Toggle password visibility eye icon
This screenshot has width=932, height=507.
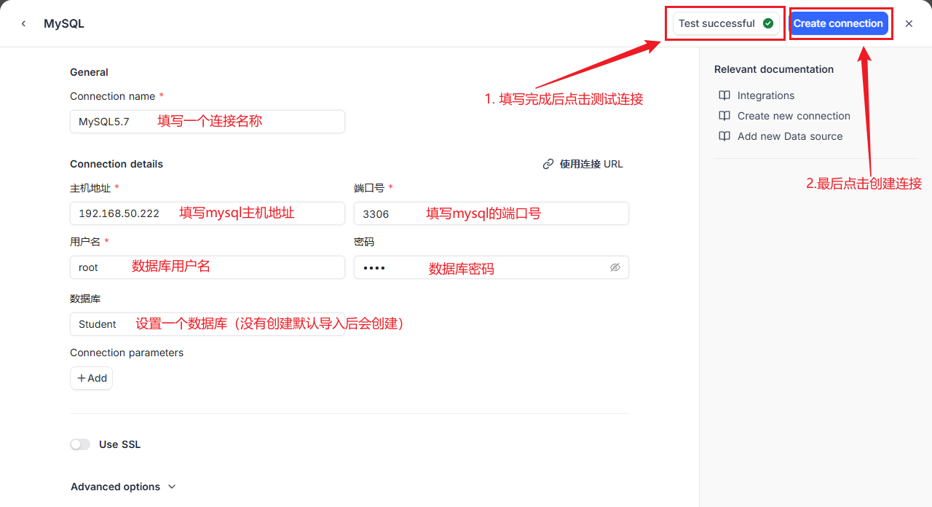[615, 267]
